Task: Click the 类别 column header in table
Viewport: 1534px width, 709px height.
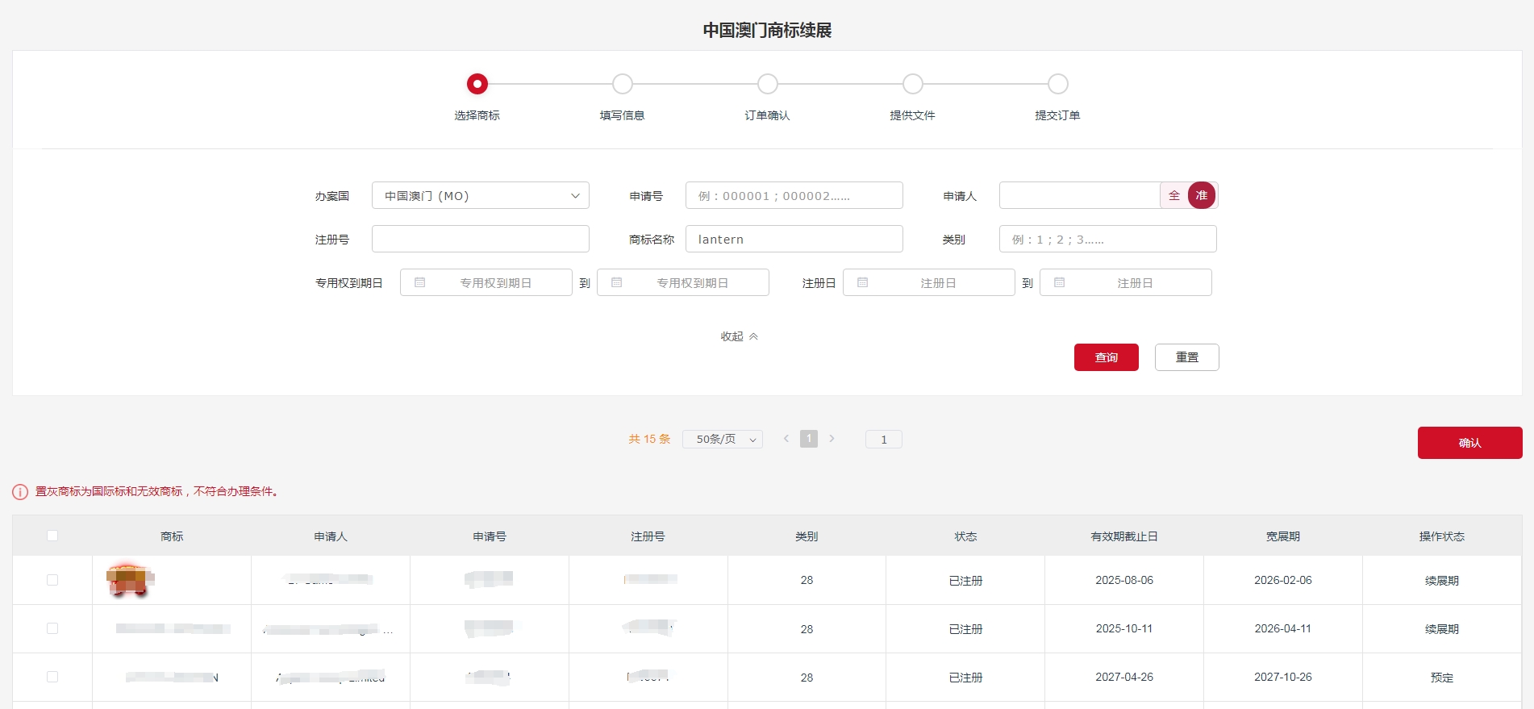Action: click(x=807, y=536)
